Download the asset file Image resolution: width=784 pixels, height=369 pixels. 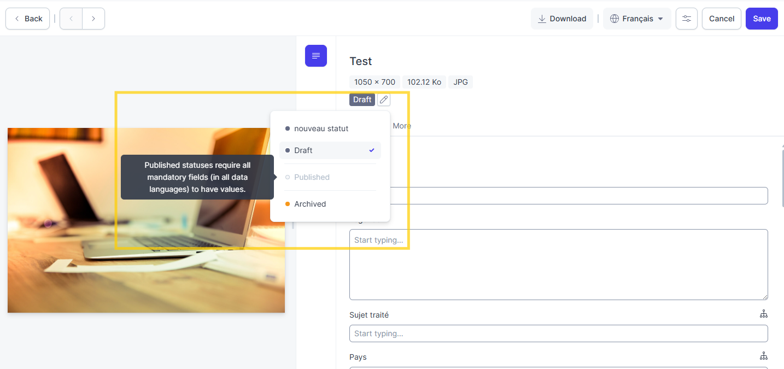561,19
